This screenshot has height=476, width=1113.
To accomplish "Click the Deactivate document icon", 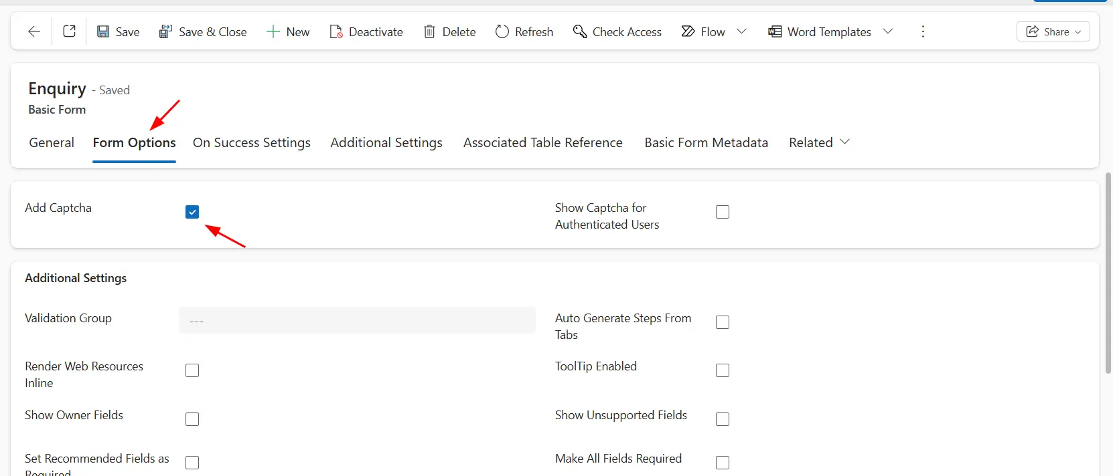I will click(336, 31).
